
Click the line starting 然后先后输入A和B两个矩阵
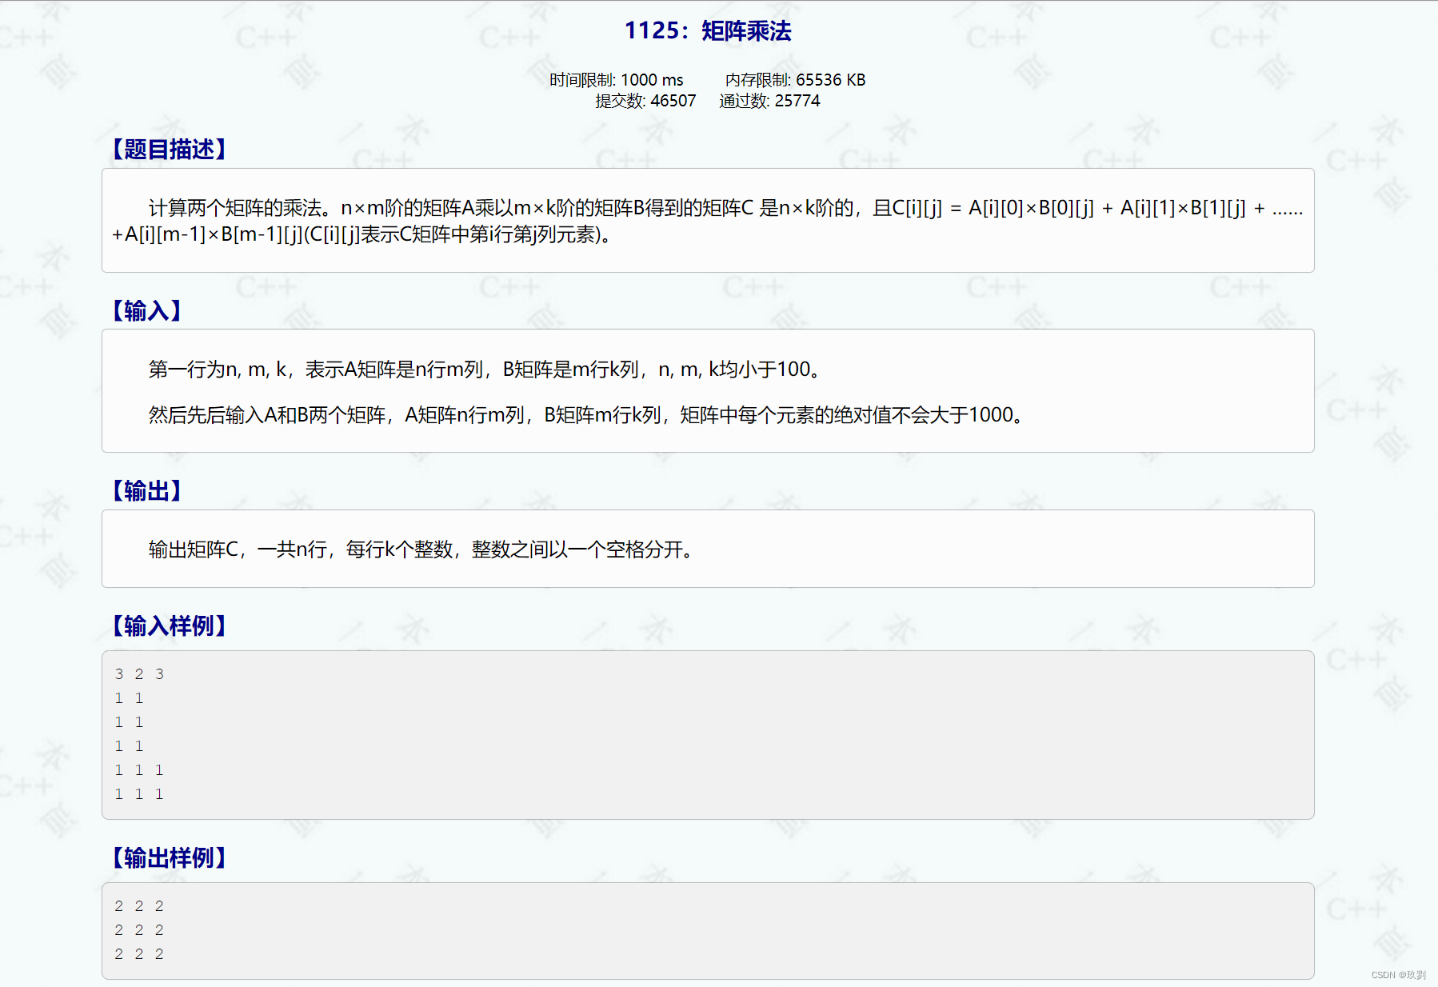point(587,414)
